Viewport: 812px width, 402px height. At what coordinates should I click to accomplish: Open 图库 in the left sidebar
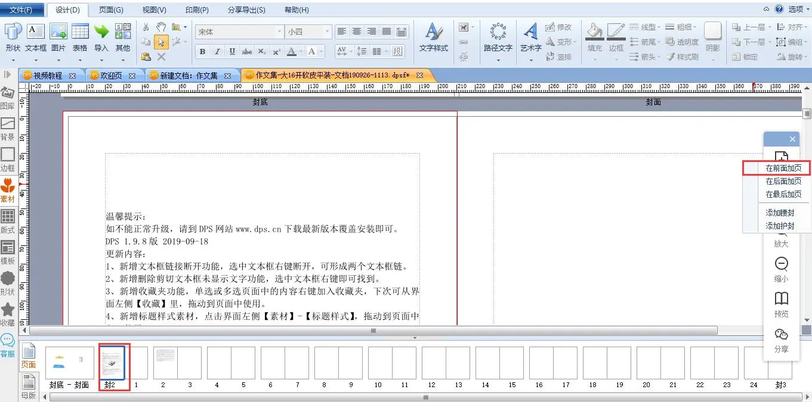pos(8,99)
